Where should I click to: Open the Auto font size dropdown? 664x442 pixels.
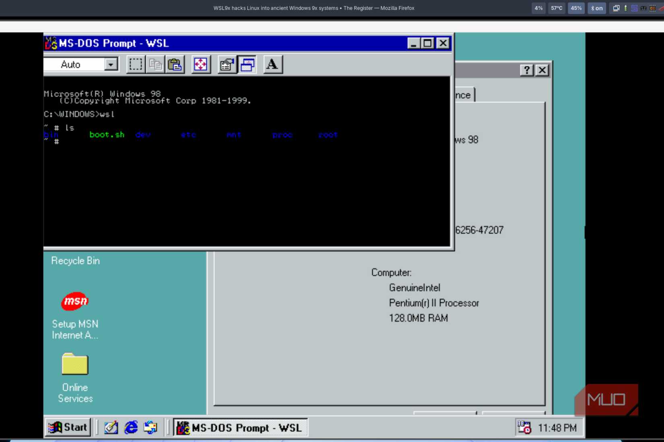pos(111,64)
